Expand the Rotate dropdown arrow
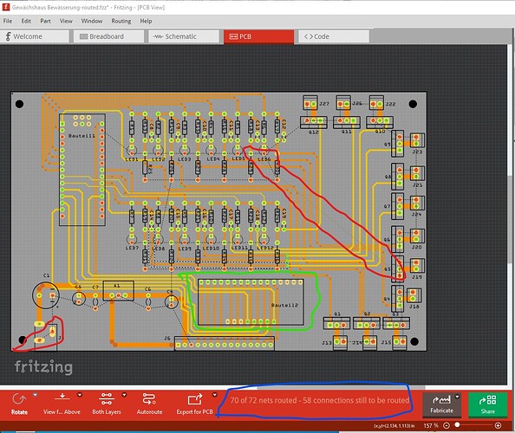 point(36,395)
